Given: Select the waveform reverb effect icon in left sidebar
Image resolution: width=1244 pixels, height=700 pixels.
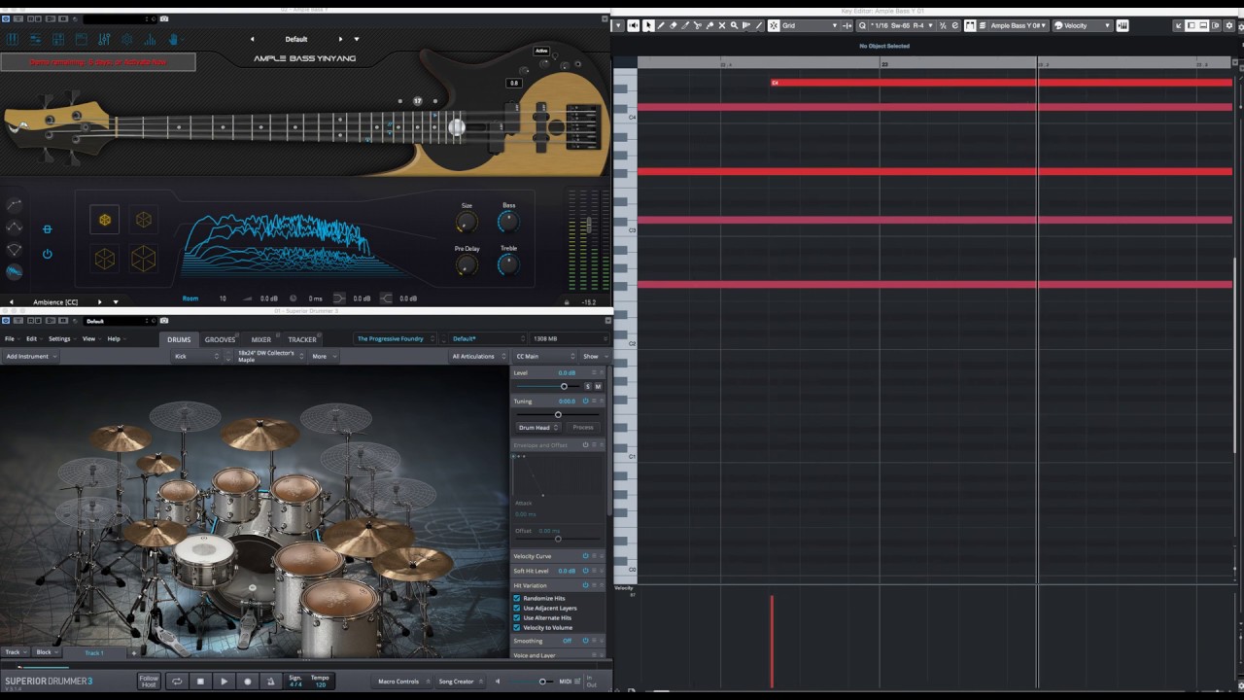Looking at the screenshot, I should [14, 272].
